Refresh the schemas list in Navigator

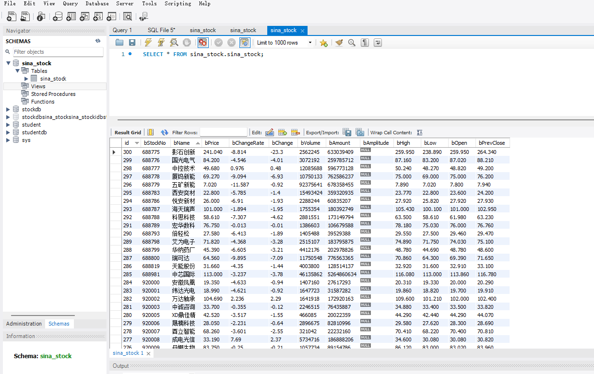tap(98, 41)
